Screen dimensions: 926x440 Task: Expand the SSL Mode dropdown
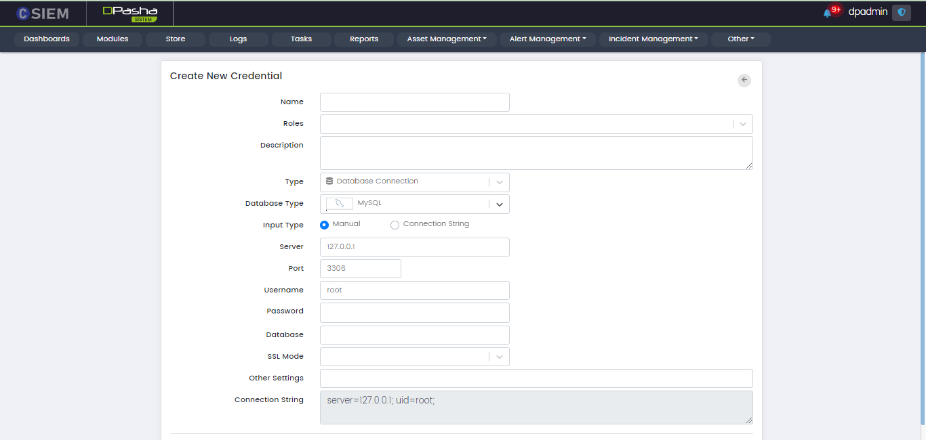pyautogui.click(x=499, y=357)
